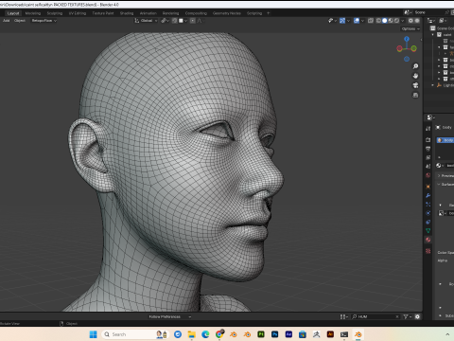This screenshot has height=341, width=454.
Task: Click the Scene name field
Action: tap(428, 12)
